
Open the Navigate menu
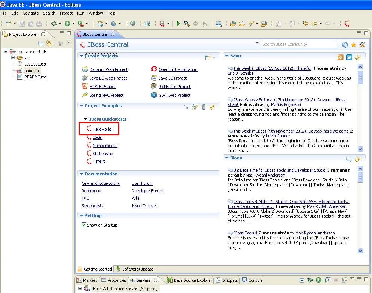click(x=30, y=13)
